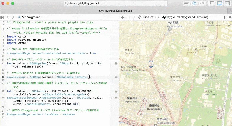Click 'needsIndefiniteExecution' in code
The height and width of the screenshot is (126, 232).
pyautogui.click(x=65, y=53)
